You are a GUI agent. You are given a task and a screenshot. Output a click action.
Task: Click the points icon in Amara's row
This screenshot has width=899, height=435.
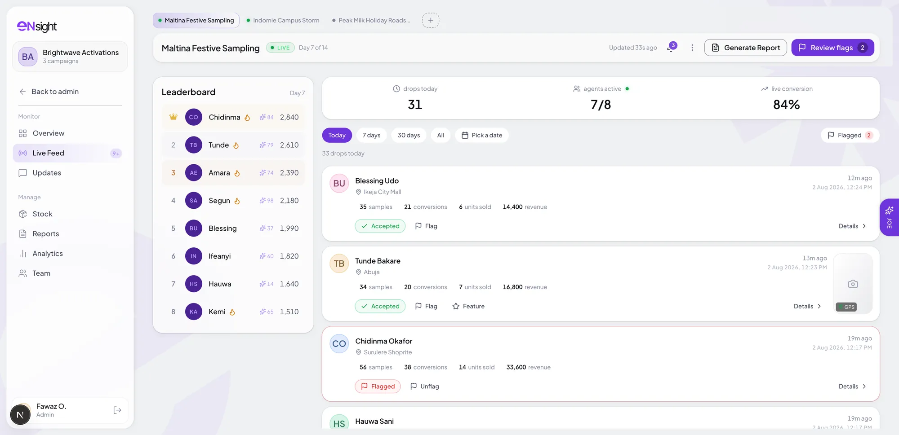pyautogui.click(x=263, y=173)
